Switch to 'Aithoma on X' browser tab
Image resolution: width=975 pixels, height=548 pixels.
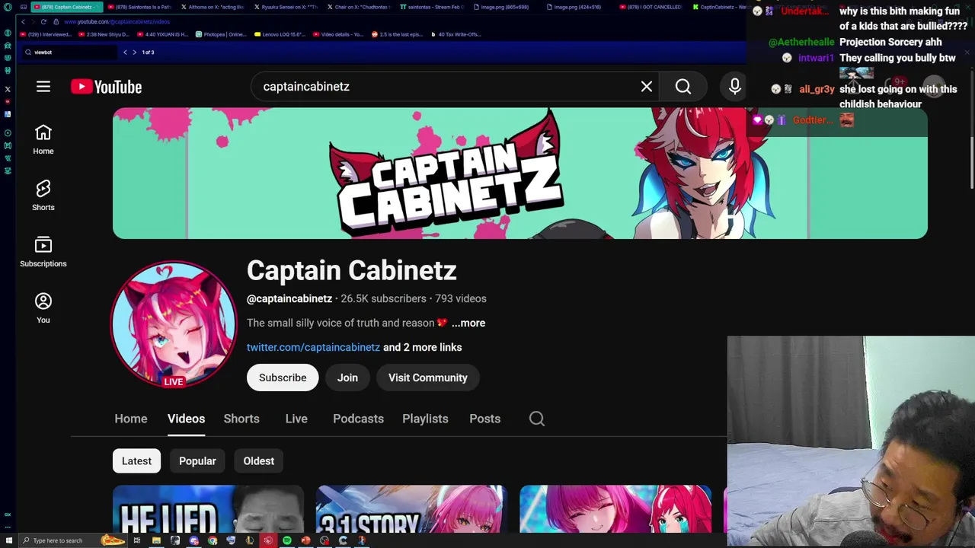pyautogui.click(x=212, y=7)
